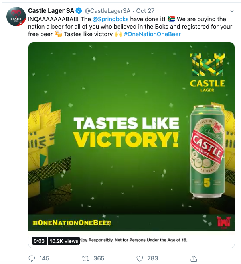241x264 pixels.
Task: Open the Castle Lager SA display name
Action: [x=51, y=11]
